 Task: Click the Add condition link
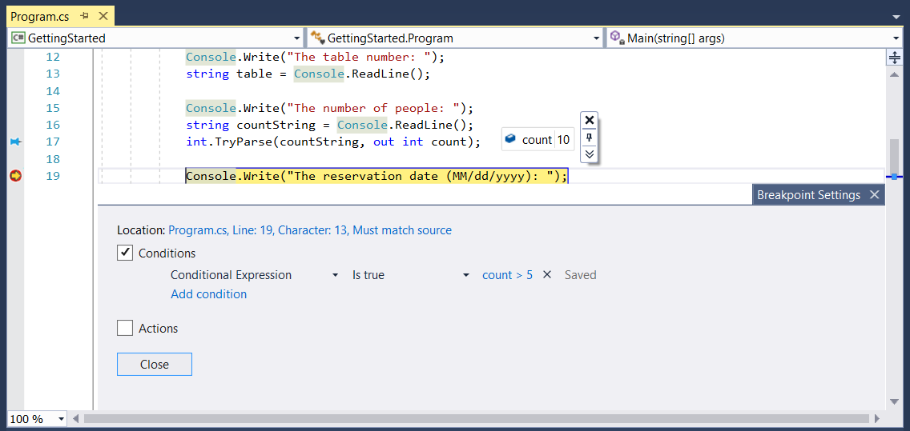tap(209, 294)
